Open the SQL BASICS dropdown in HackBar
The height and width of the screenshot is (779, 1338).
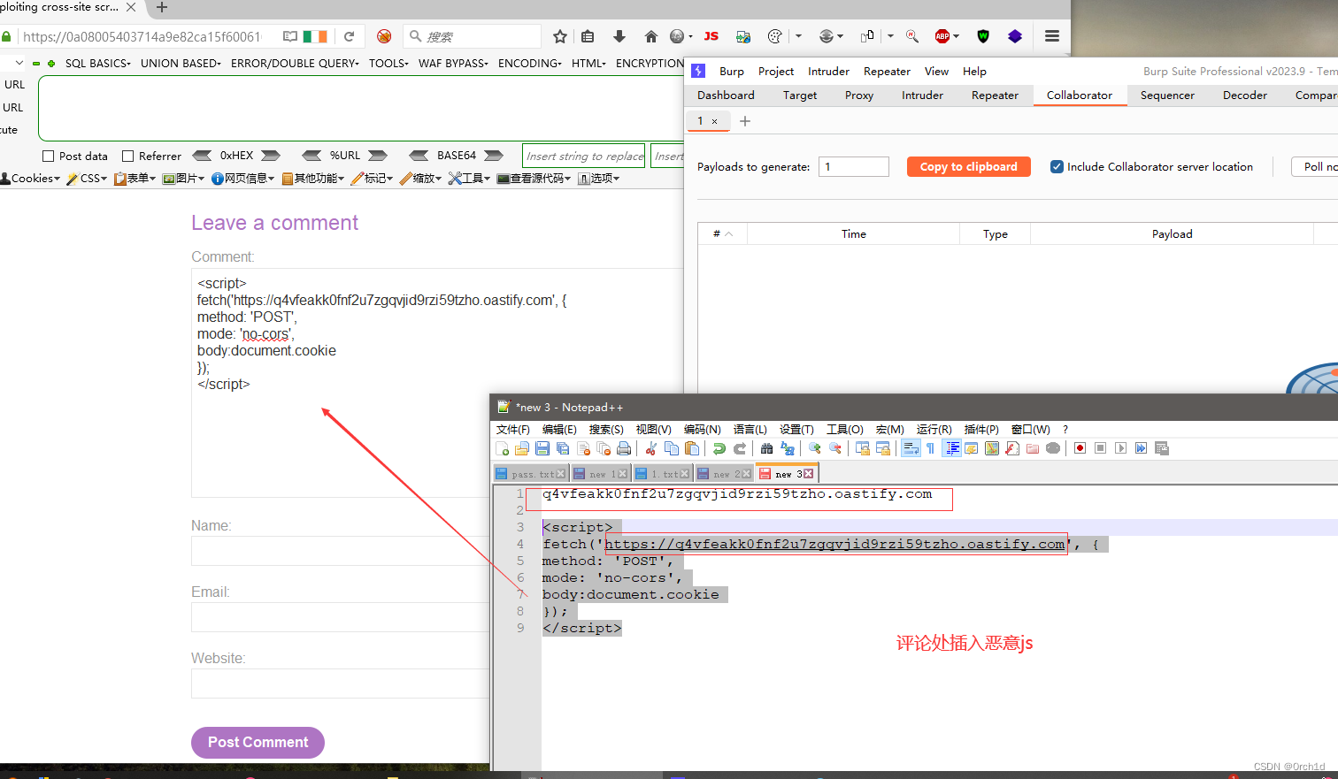(x=97, y=64)
